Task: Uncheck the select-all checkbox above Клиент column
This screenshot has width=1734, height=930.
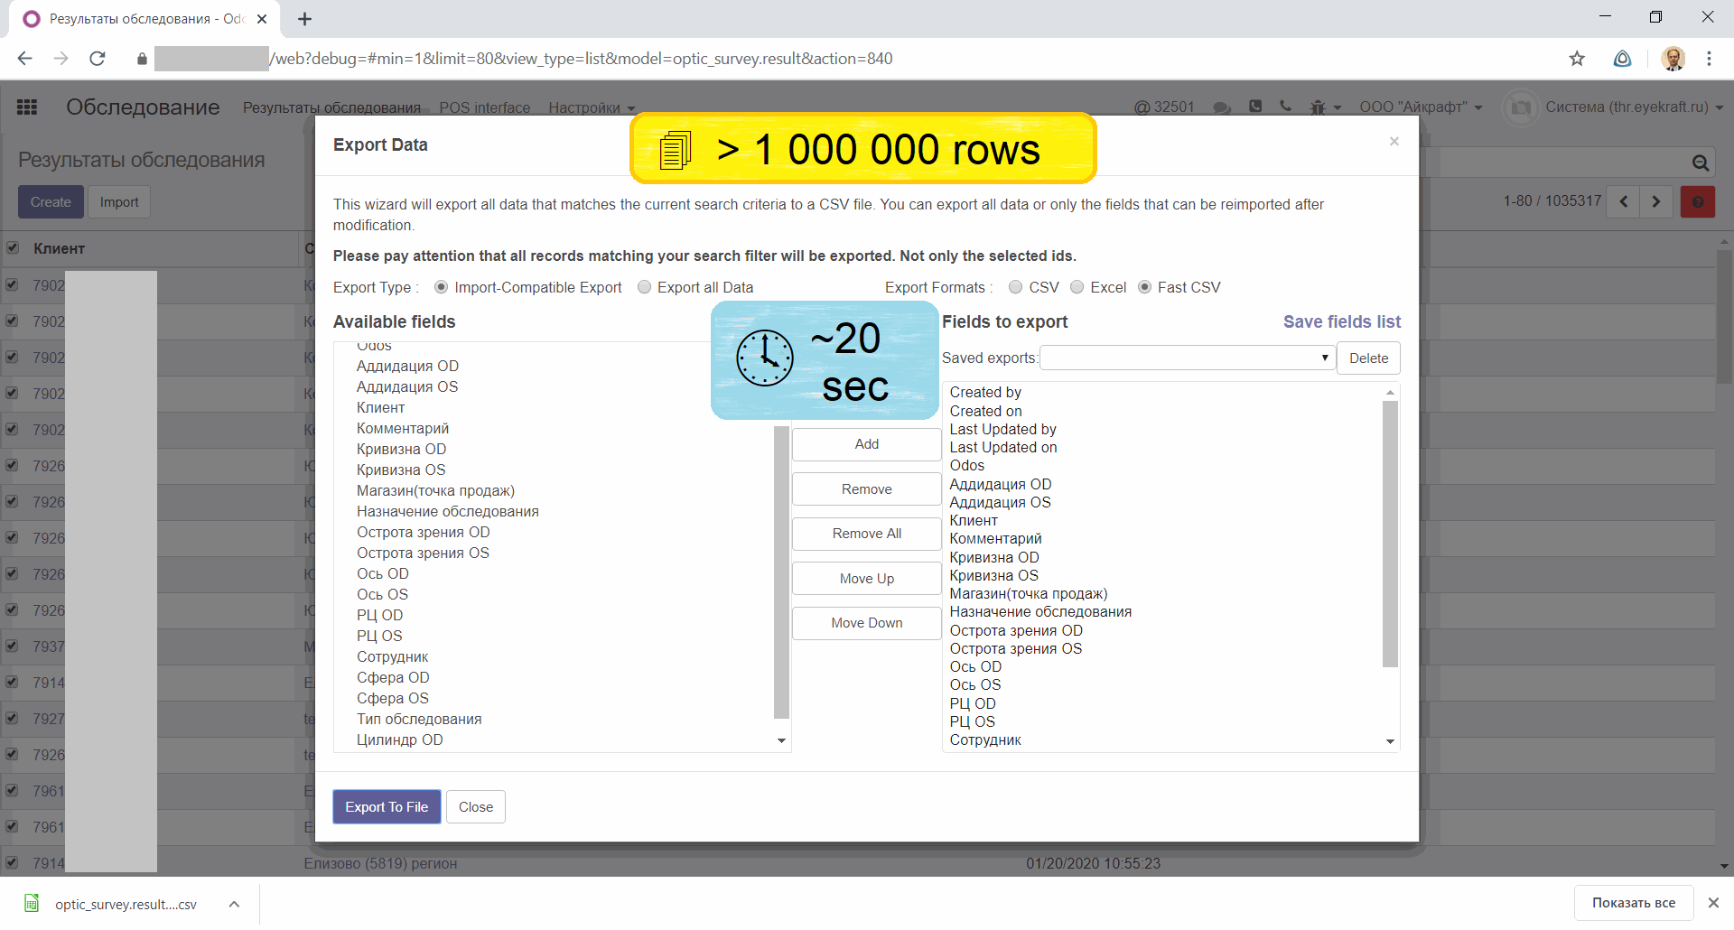Action: pyautogui.click(x=13, y=247)
